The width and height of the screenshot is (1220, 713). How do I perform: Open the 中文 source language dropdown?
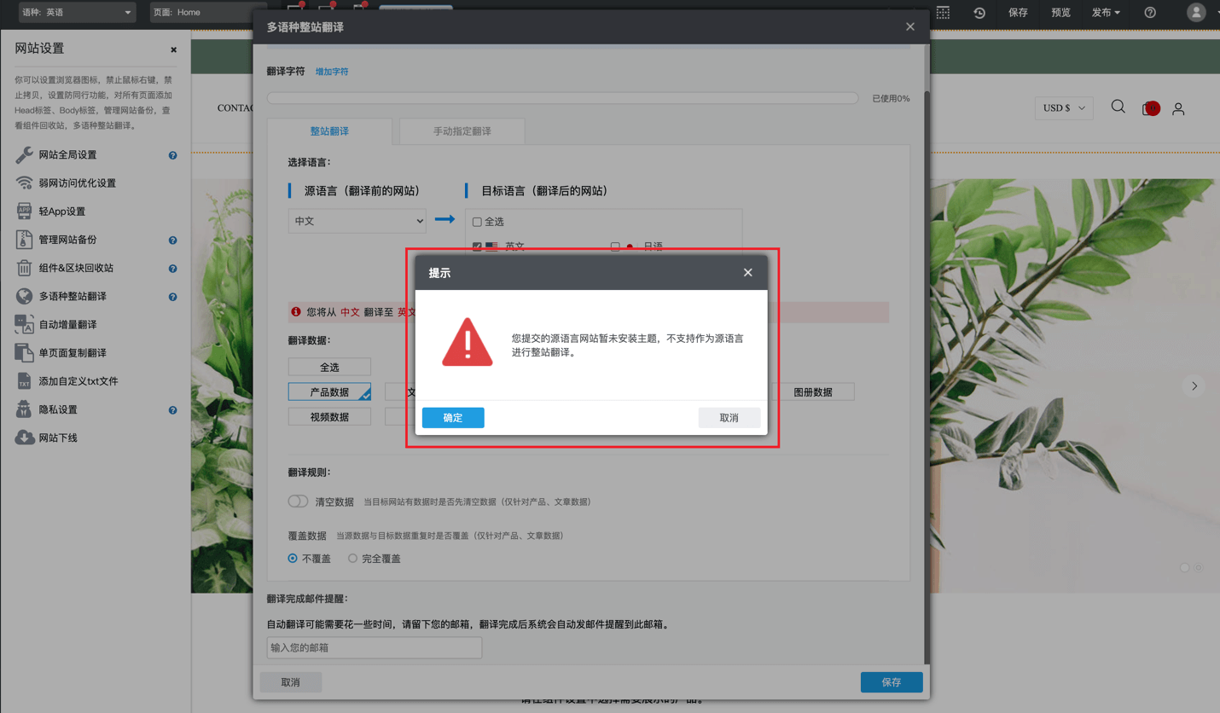click(x=357, y=221)
